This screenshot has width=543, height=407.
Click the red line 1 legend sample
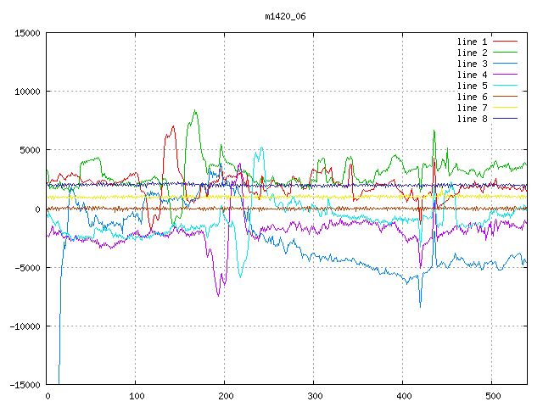coord(505,42)
